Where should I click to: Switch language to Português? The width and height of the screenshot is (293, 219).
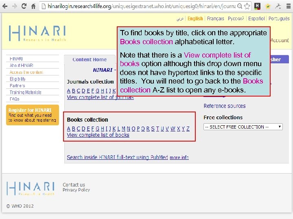pyautogui.click(x=279, y=19)
